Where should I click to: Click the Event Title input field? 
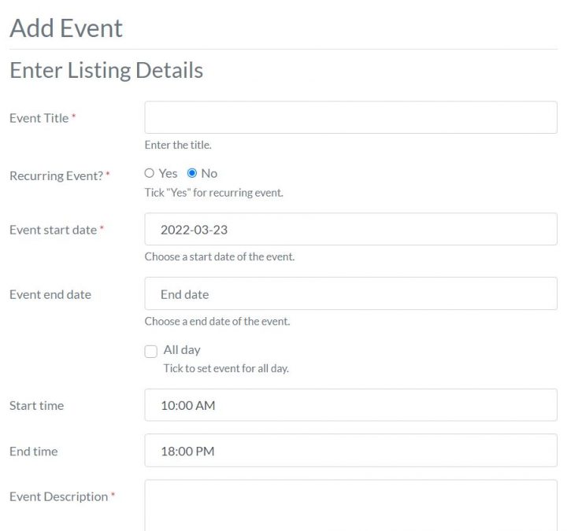[350, 117]
